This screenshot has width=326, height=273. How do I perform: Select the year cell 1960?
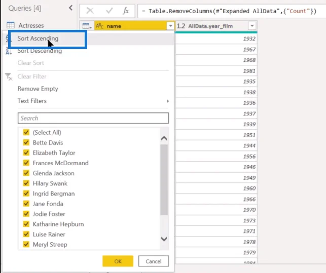(216, 188)
